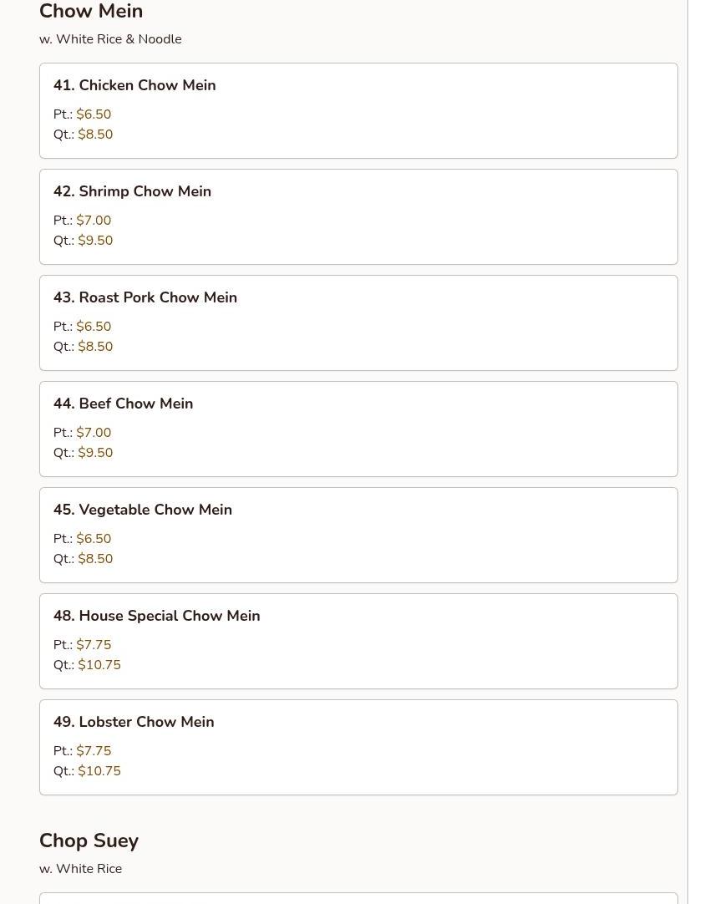Click the "w. White Rice & Noodle" subtitle
This screenshot has height=904, width=705.
pyautogui.click(x=110, y=39)
